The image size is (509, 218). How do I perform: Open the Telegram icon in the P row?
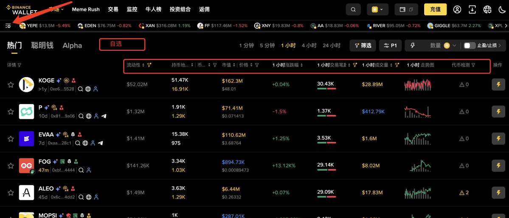coord(104,116)
